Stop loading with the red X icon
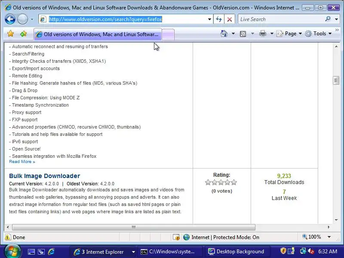 click(x=230, y=19)
